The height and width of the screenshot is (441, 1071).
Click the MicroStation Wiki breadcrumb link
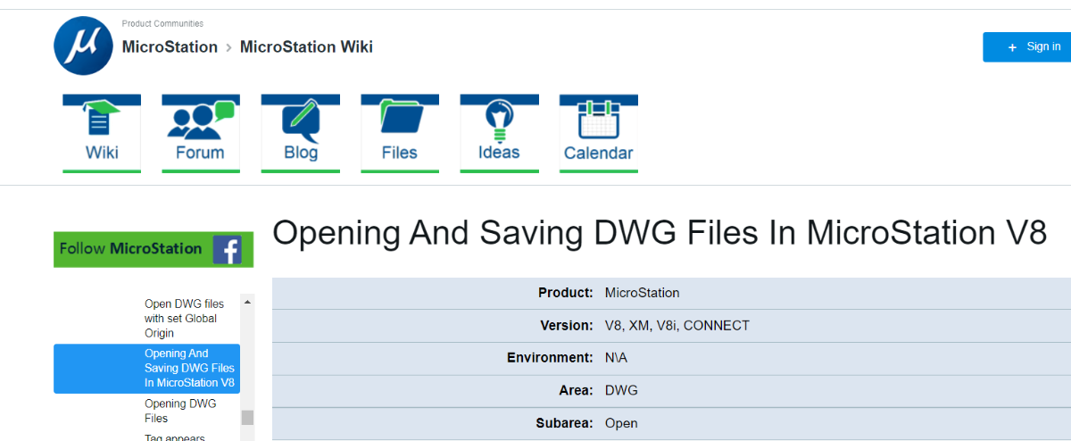point(306,47)
